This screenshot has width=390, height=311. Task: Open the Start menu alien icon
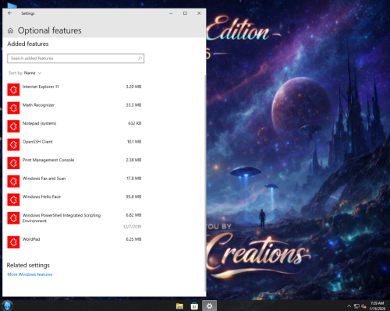(7, 306)
